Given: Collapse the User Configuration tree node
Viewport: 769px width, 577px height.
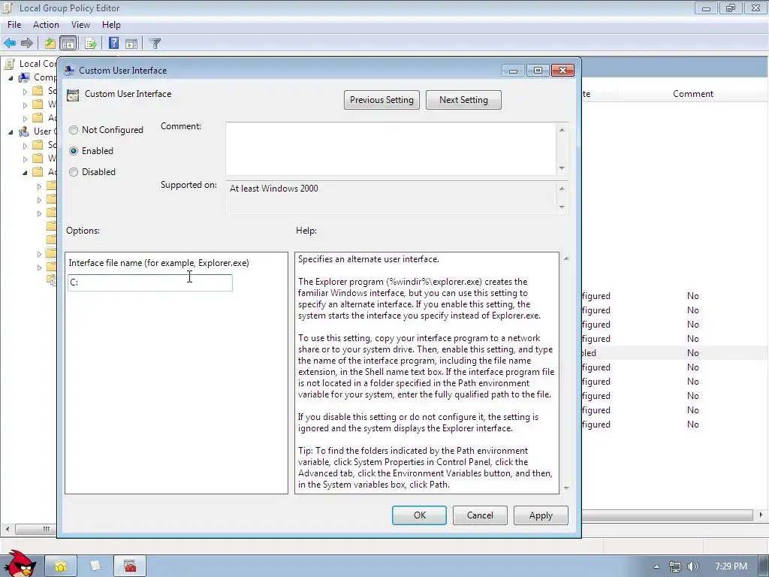Looking at the screenshot, I should click(11, 132).
